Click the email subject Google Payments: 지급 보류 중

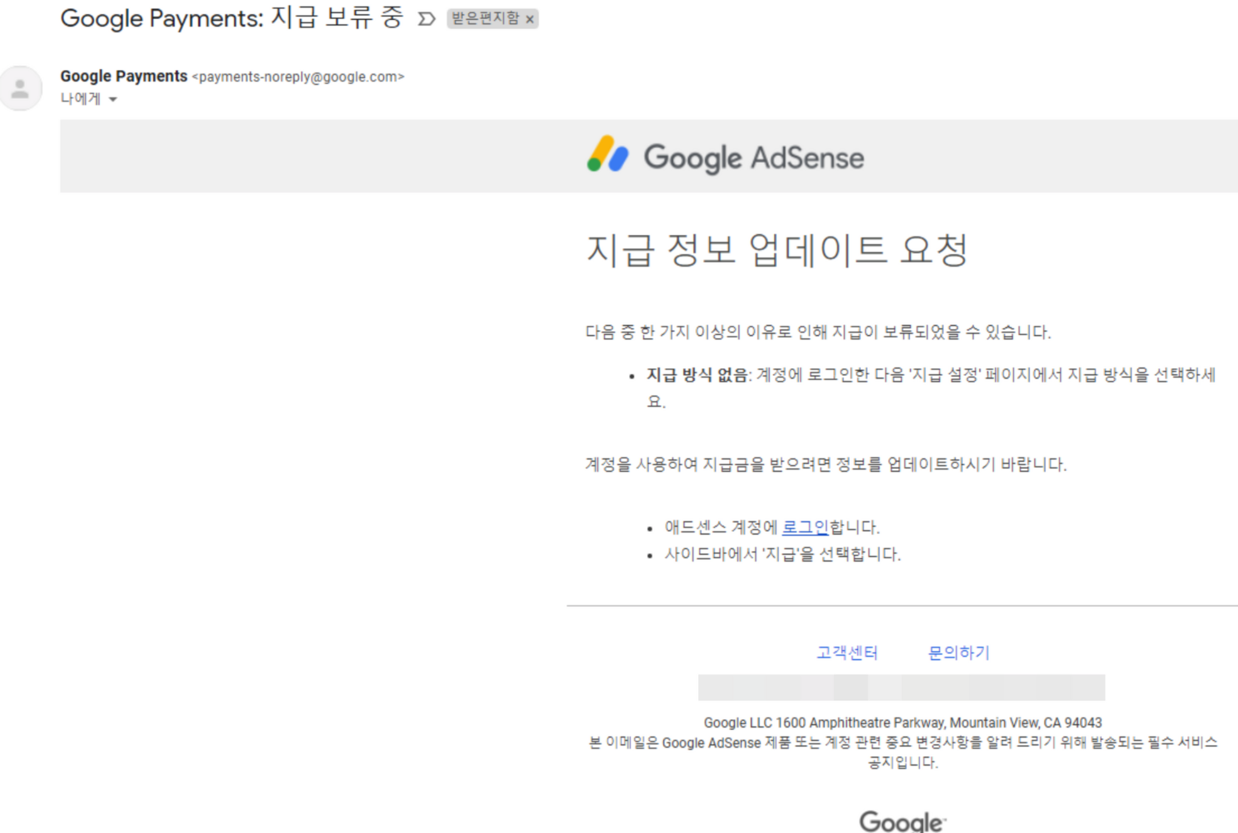coord(231,19)
